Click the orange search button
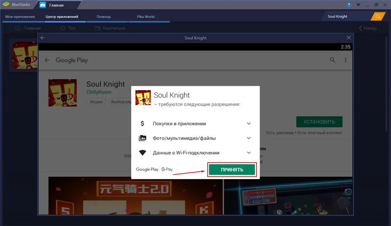This screenshot has width=391, height=226. coord(378,16)
